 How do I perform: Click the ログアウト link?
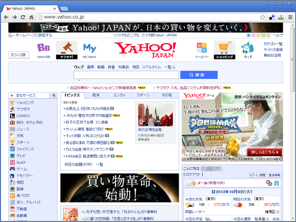tap(193, 175)
